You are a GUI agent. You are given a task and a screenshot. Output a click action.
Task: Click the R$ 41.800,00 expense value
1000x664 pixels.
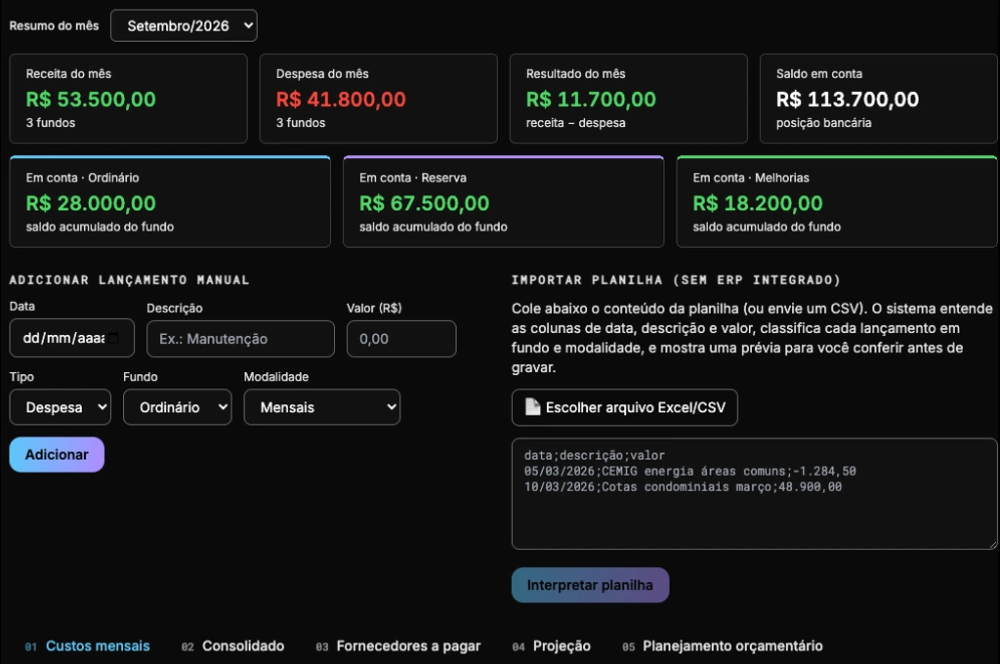(x=341, y=100)
